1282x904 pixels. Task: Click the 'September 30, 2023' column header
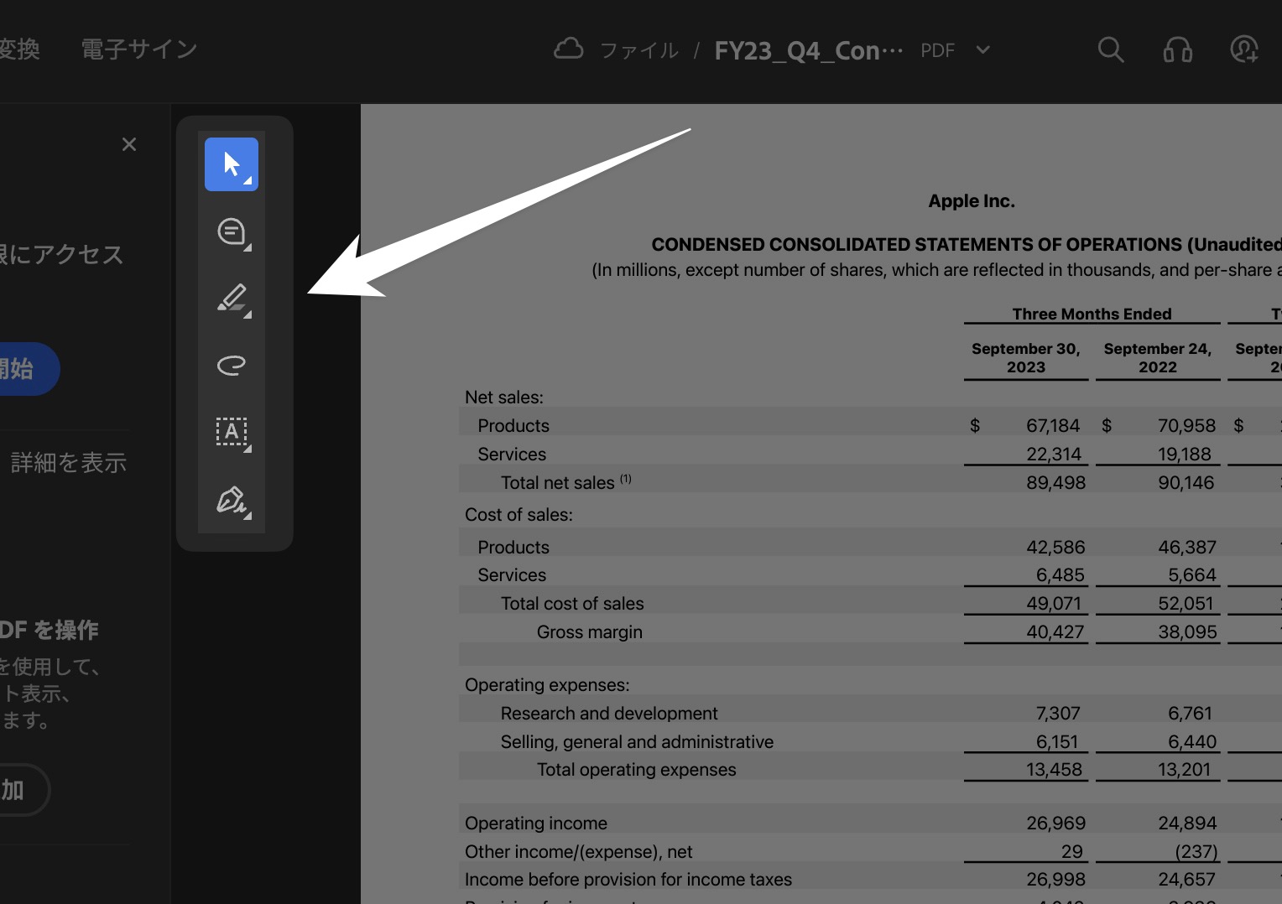coord(1026,358)
